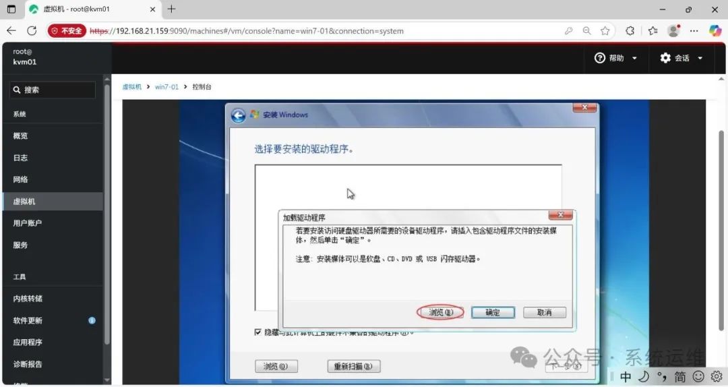Open the 会话 session dropdown

point(681,58)
